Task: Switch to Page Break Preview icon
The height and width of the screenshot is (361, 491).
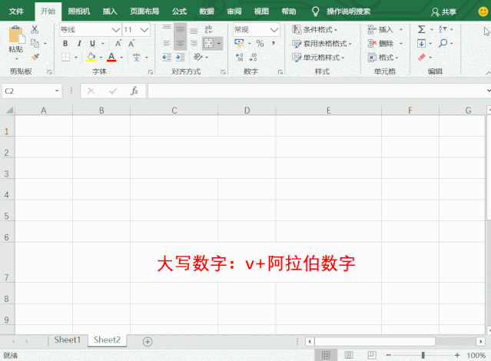Action: click(x=372, y=355)
